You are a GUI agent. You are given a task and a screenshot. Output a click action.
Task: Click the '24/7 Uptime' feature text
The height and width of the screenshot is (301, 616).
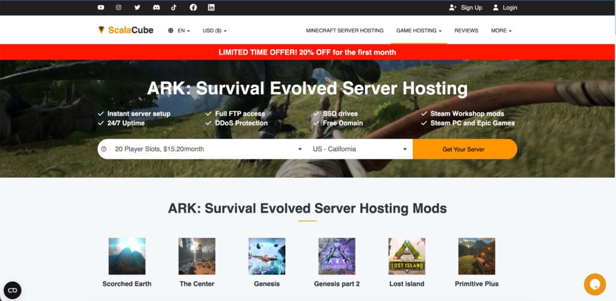(x=126, y=123)
